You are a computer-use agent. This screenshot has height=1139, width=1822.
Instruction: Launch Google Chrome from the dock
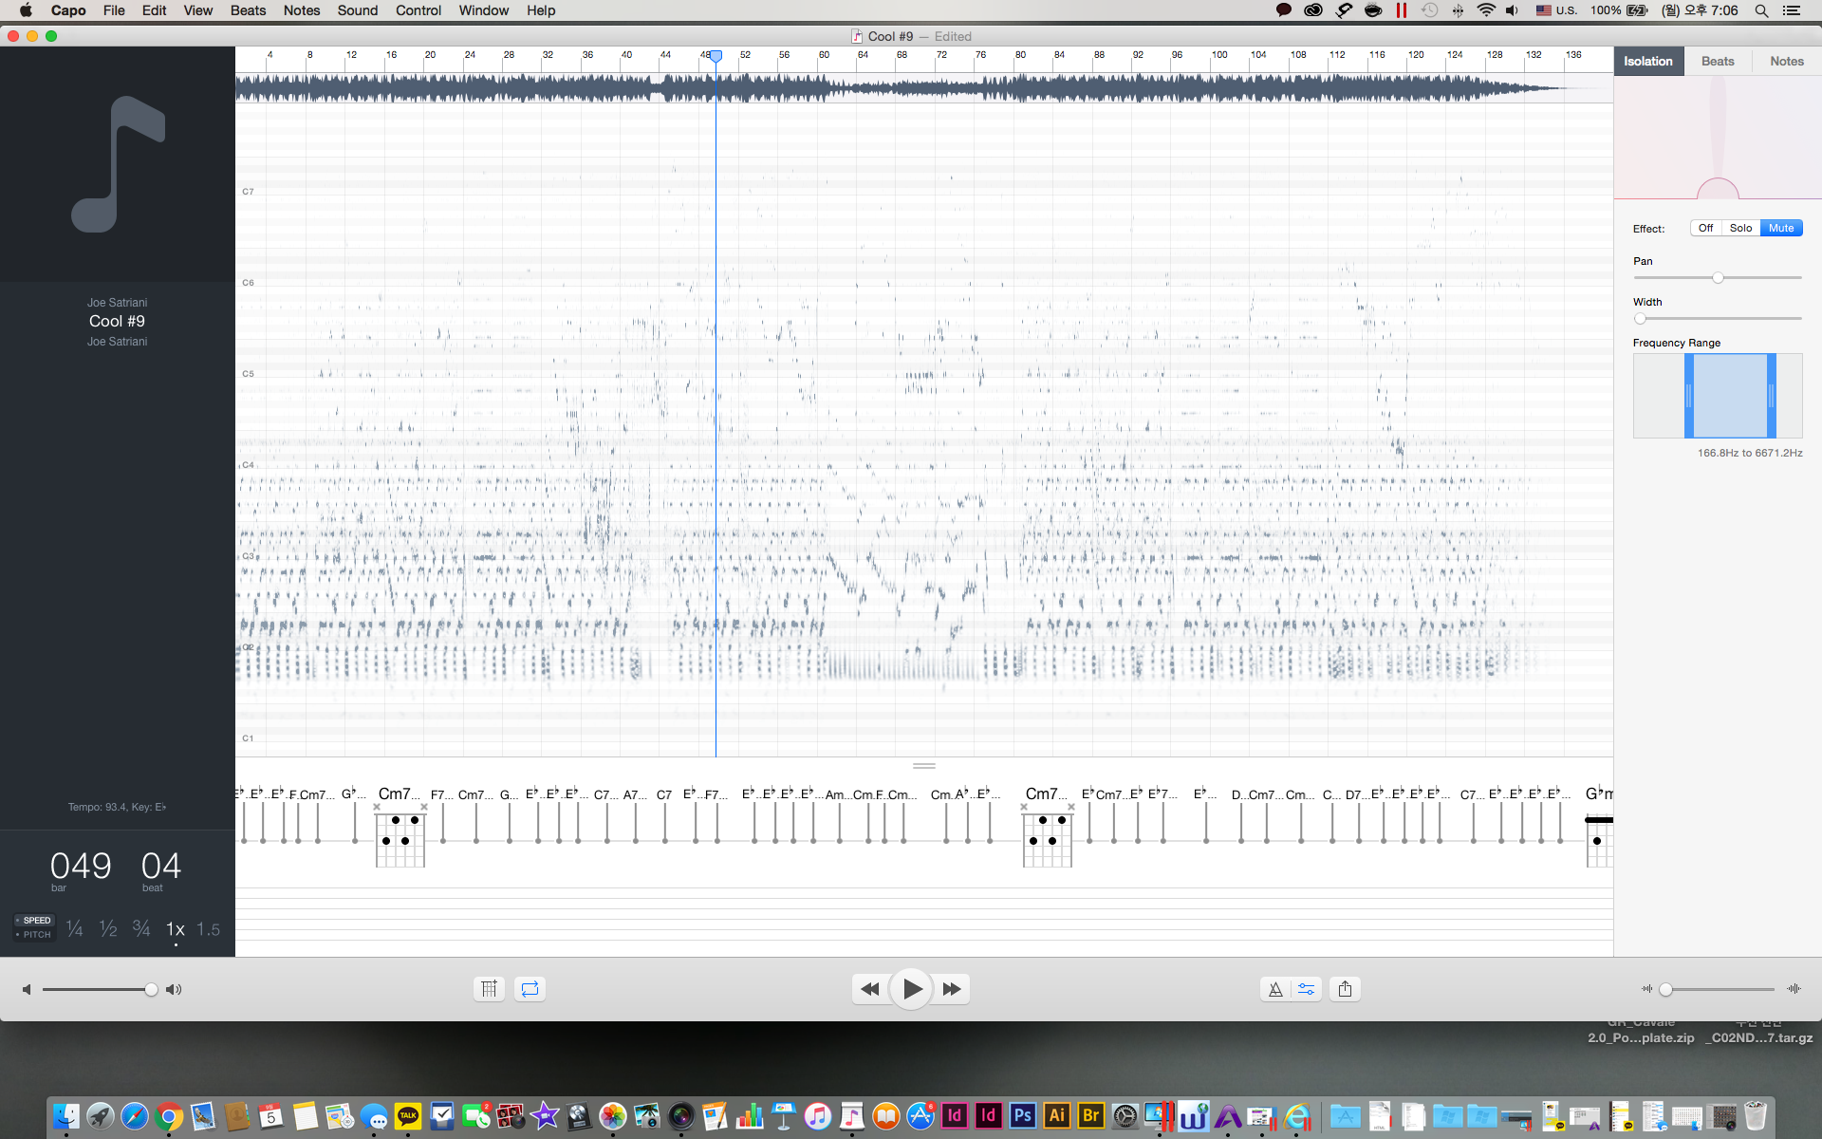[x=169, y=1116]
